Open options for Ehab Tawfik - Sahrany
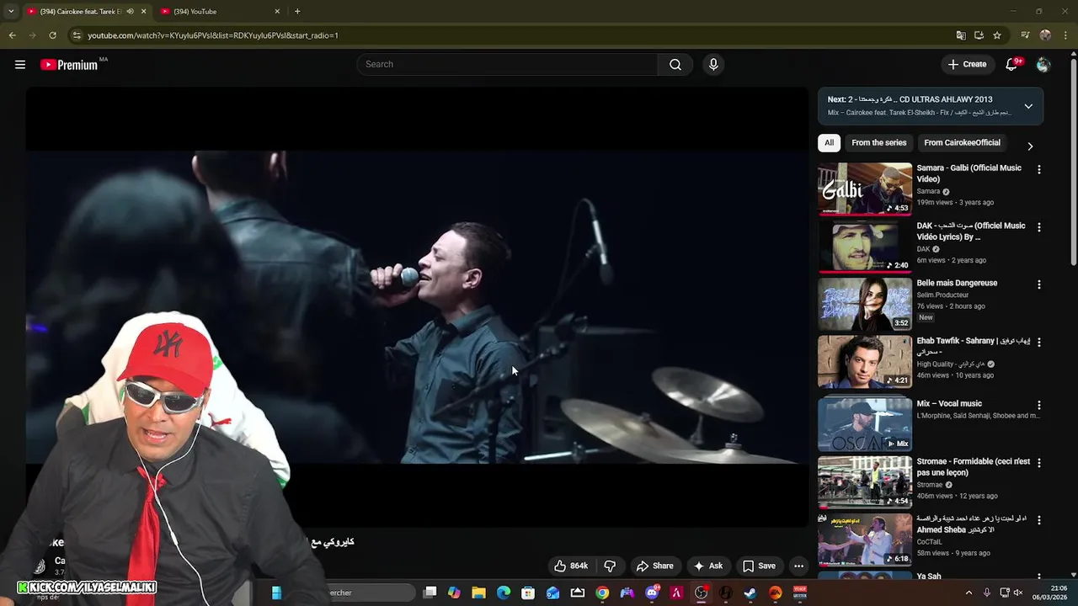 tap(1038, 343)
